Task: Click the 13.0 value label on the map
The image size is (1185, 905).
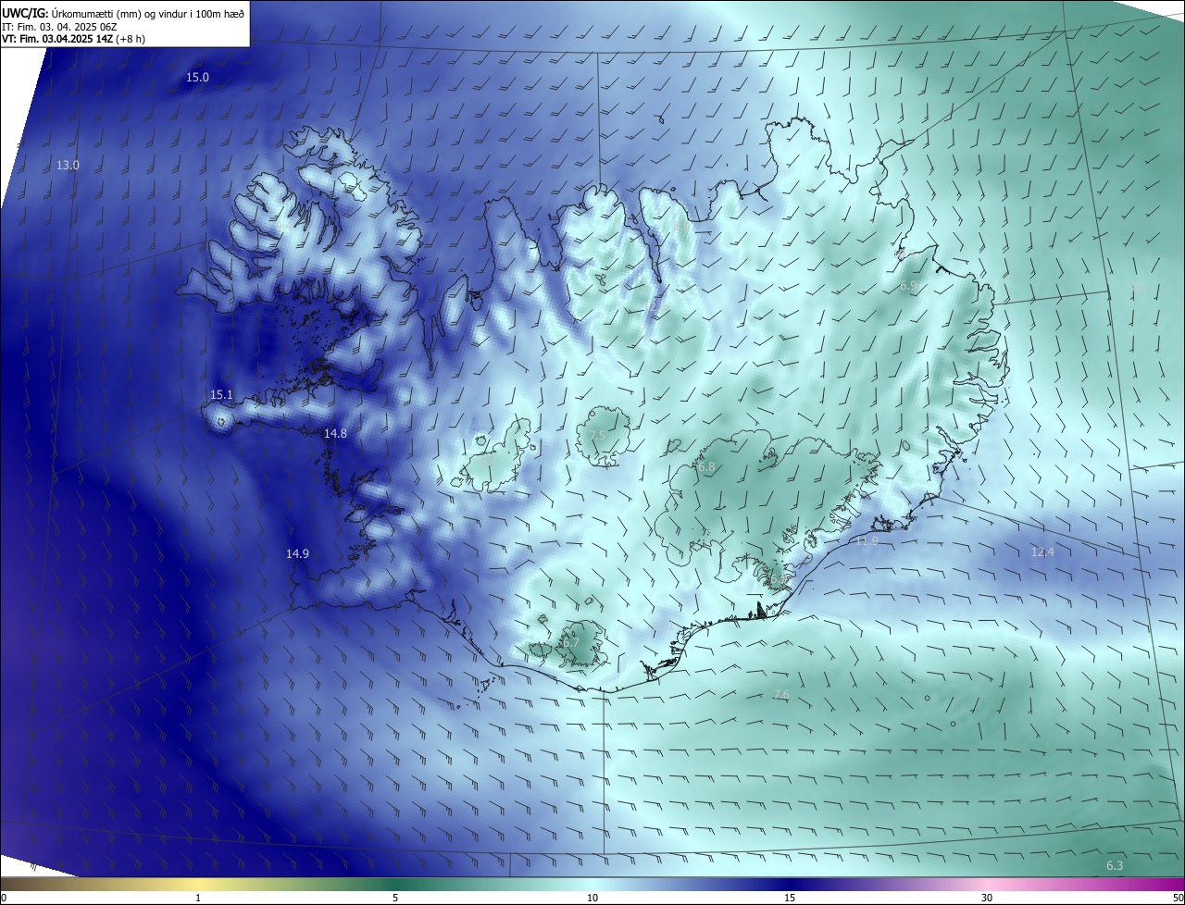Action: 68,166
